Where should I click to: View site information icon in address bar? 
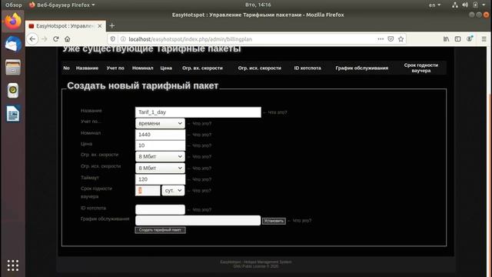(123, 39)
